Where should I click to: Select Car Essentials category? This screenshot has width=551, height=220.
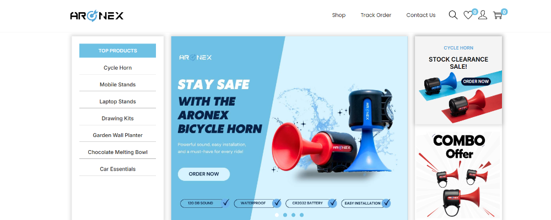point(118,169)
